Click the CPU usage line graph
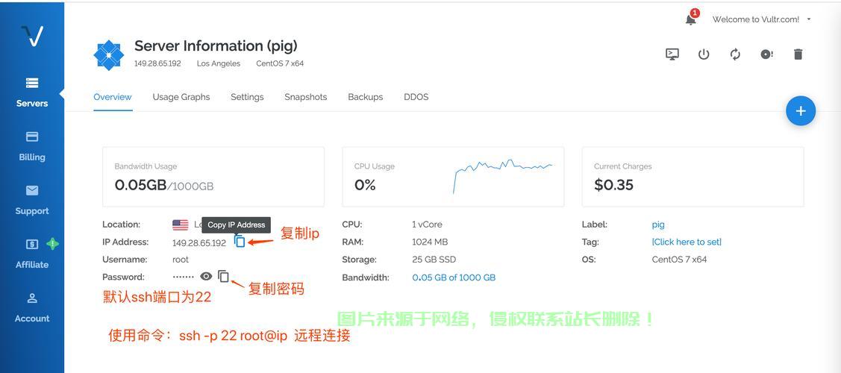 [502, 176]
